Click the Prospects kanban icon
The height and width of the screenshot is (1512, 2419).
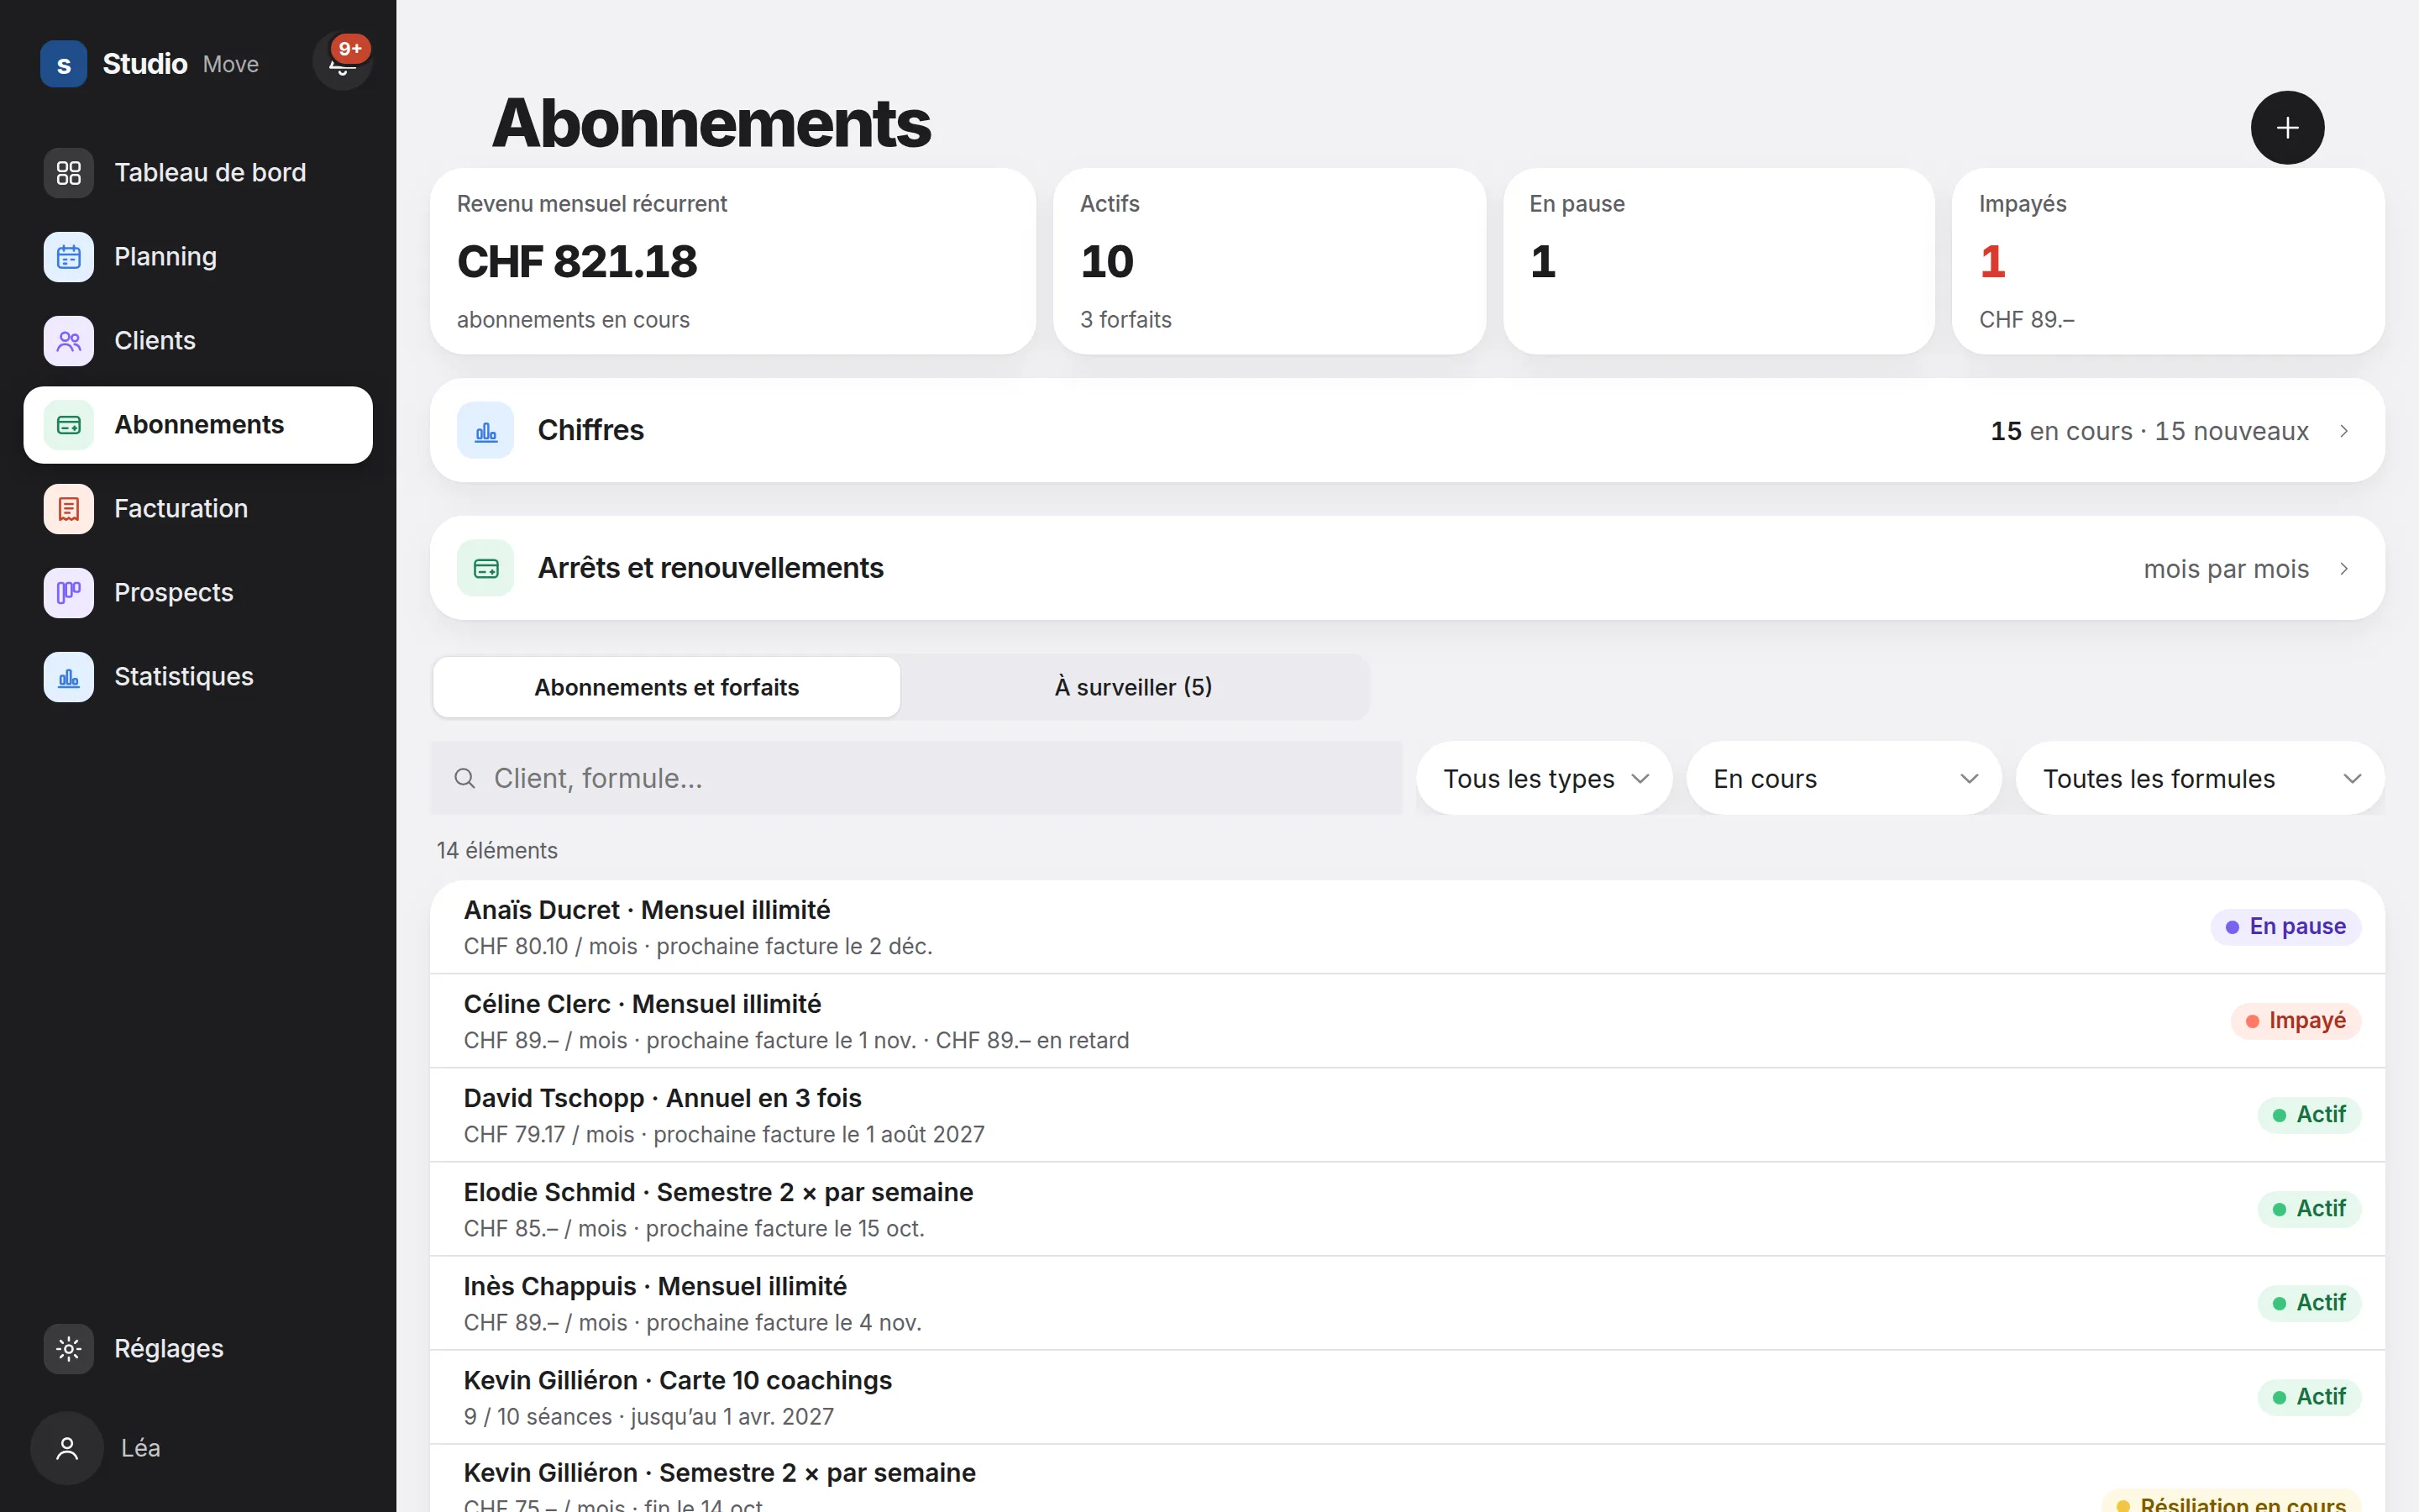69,593
